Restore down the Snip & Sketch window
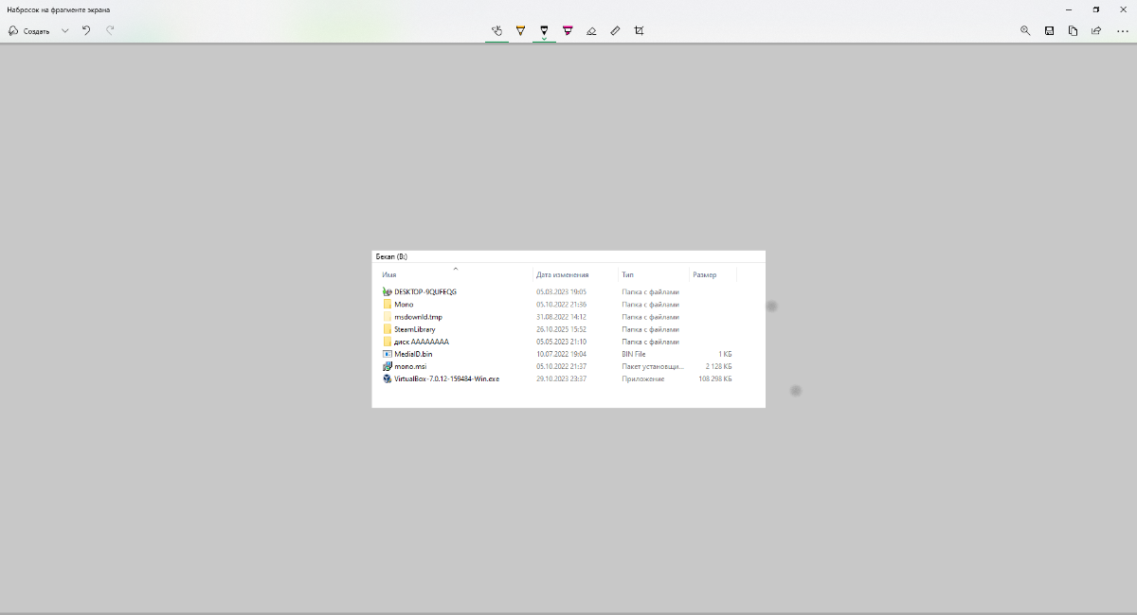This screenshot has height=615, width=1137. [1095, 9]
